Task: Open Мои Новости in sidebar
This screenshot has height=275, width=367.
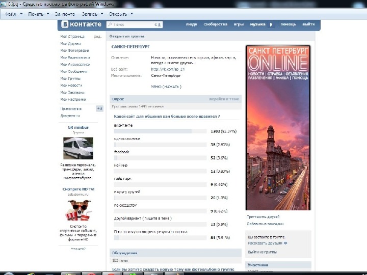Action: point(71,86)
